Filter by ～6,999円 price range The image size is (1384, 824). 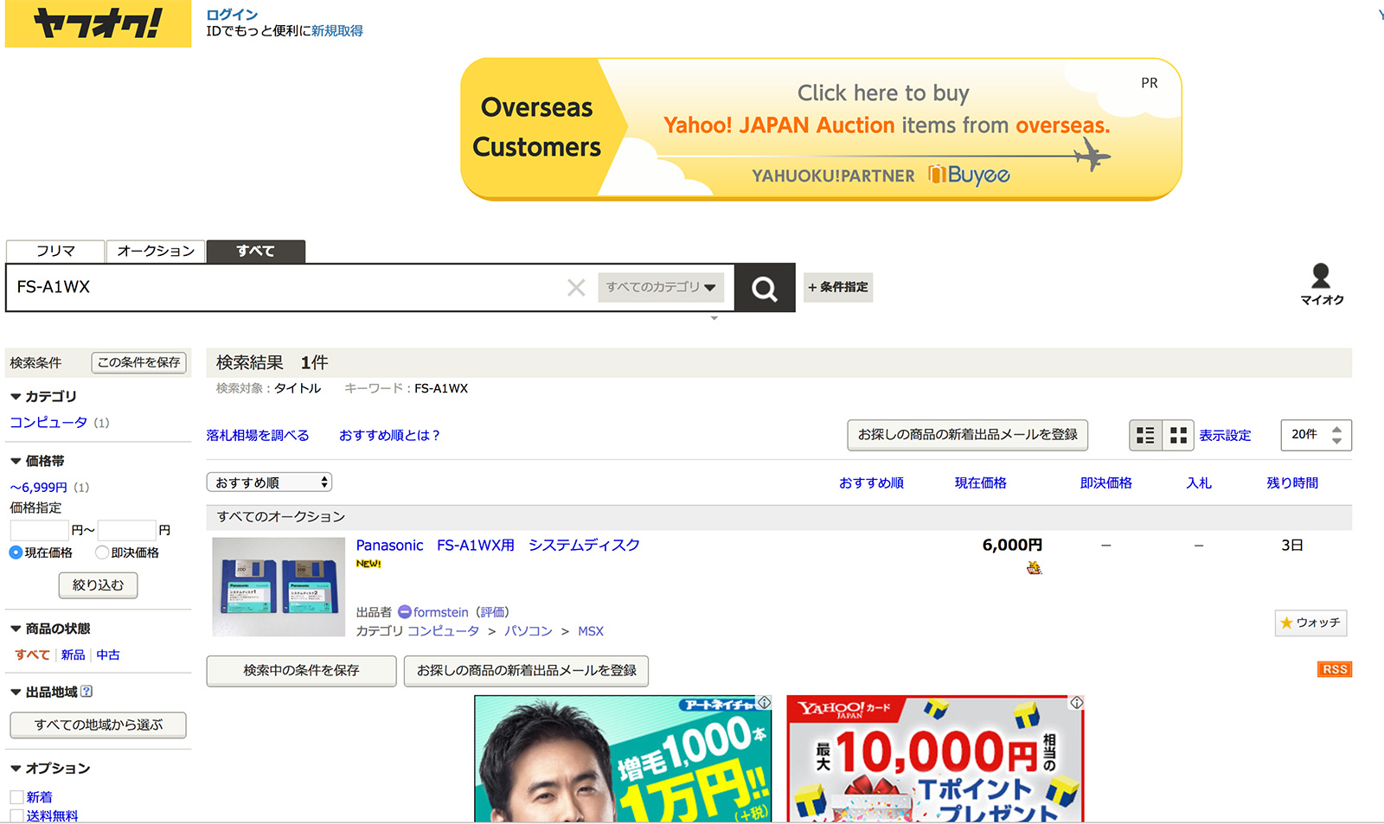(38, 488)
